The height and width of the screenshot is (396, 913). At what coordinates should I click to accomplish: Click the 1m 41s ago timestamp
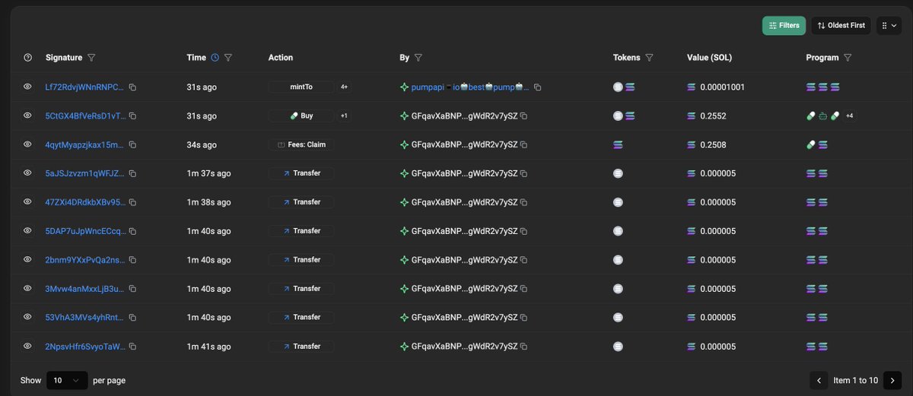[209, 347]
